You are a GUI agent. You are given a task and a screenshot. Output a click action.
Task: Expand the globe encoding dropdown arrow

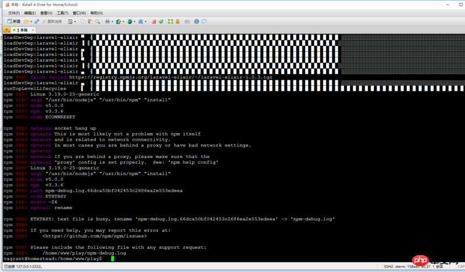[135, 22]
